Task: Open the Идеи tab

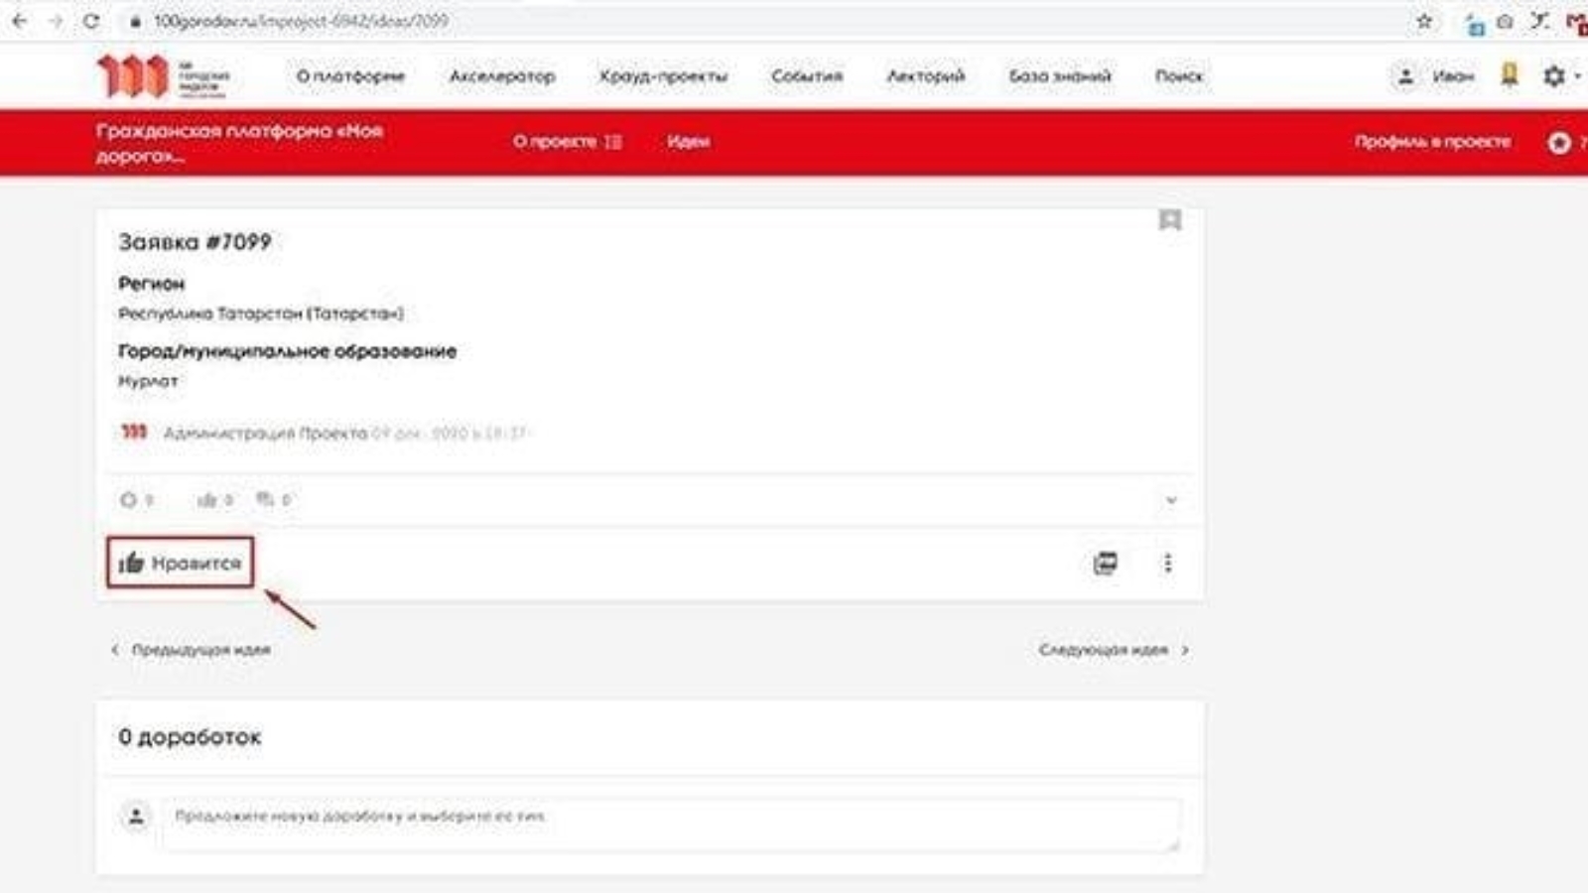Action: click(688, 142)
